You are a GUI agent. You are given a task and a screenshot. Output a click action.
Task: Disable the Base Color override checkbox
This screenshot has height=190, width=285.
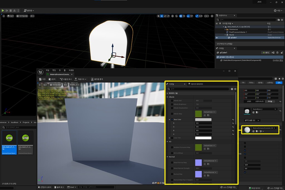pyautogui.click(x=172, y=119)
